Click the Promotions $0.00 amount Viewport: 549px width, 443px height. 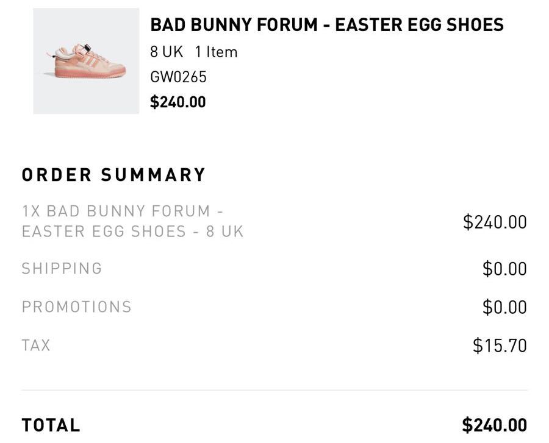pos(504,307)
